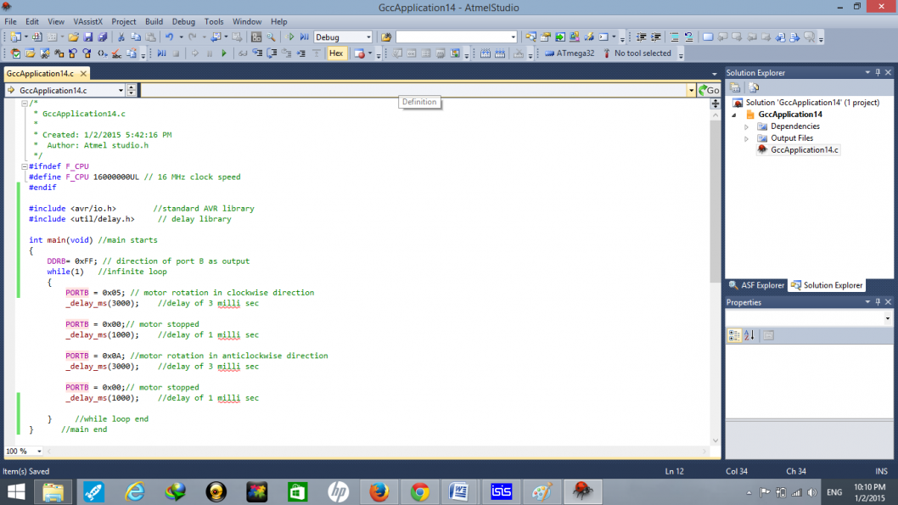Switch to the ASF Explorer tab

[757, 285]
